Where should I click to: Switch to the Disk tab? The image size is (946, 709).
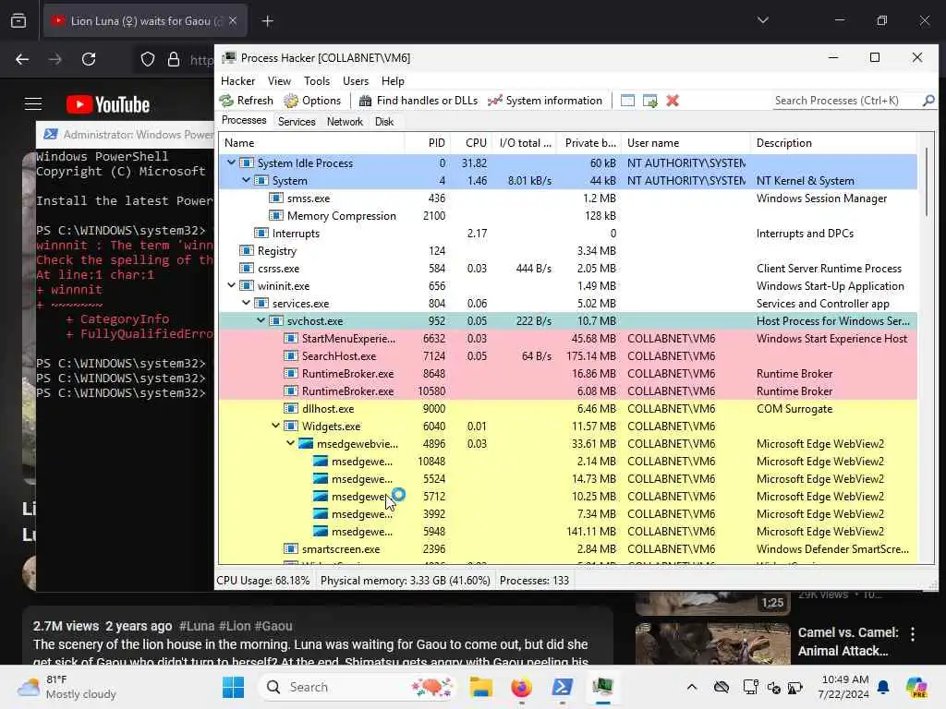tap(383, 122)
